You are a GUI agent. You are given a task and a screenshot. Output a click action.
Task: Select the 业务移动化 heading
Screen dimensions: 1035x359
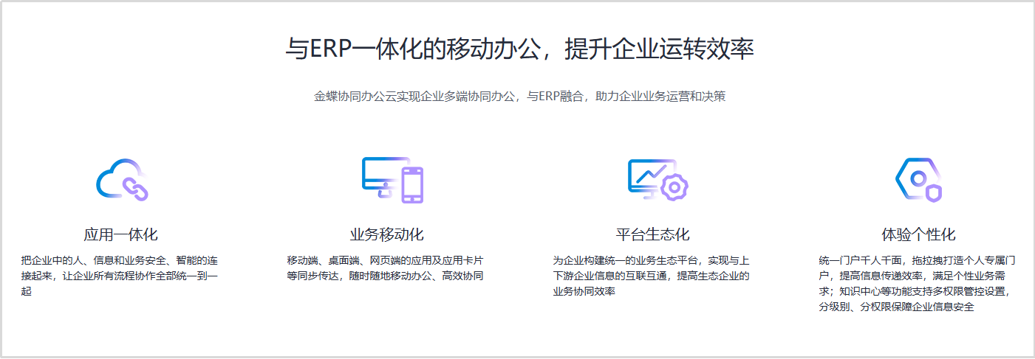tap(387, 235)
